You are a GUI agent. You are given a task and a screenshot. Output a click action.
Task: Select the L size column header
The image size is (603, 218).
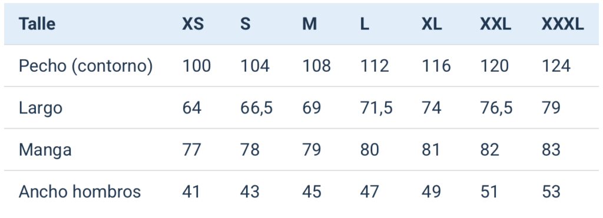point(365,24)
